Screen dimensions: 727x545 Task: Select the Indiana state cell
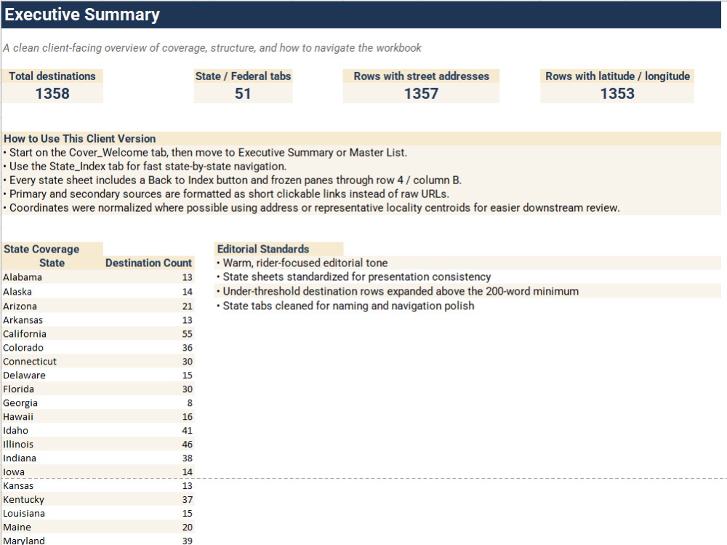coord(52,458)
